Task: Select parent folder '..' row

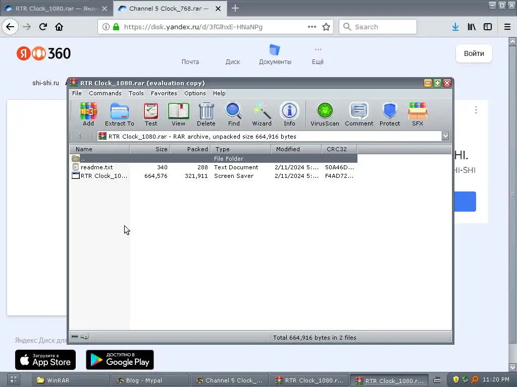Action: 214,158
